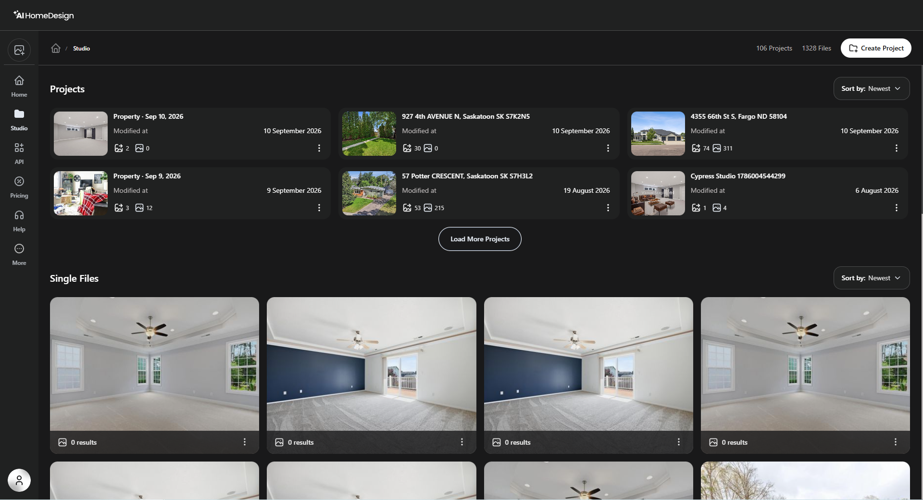Expand the Single Files Sort by dropdown
The width and height of the screenshot is (923, 500).
coord(871,278)
